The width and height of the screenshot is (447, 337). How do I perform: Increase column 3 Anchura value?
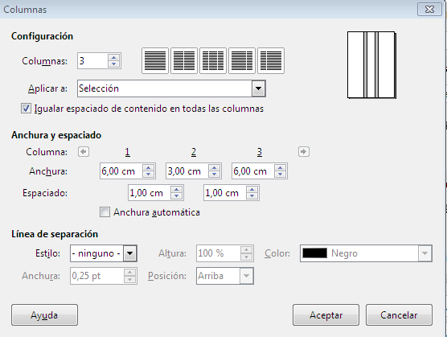[x=280, y=168]
